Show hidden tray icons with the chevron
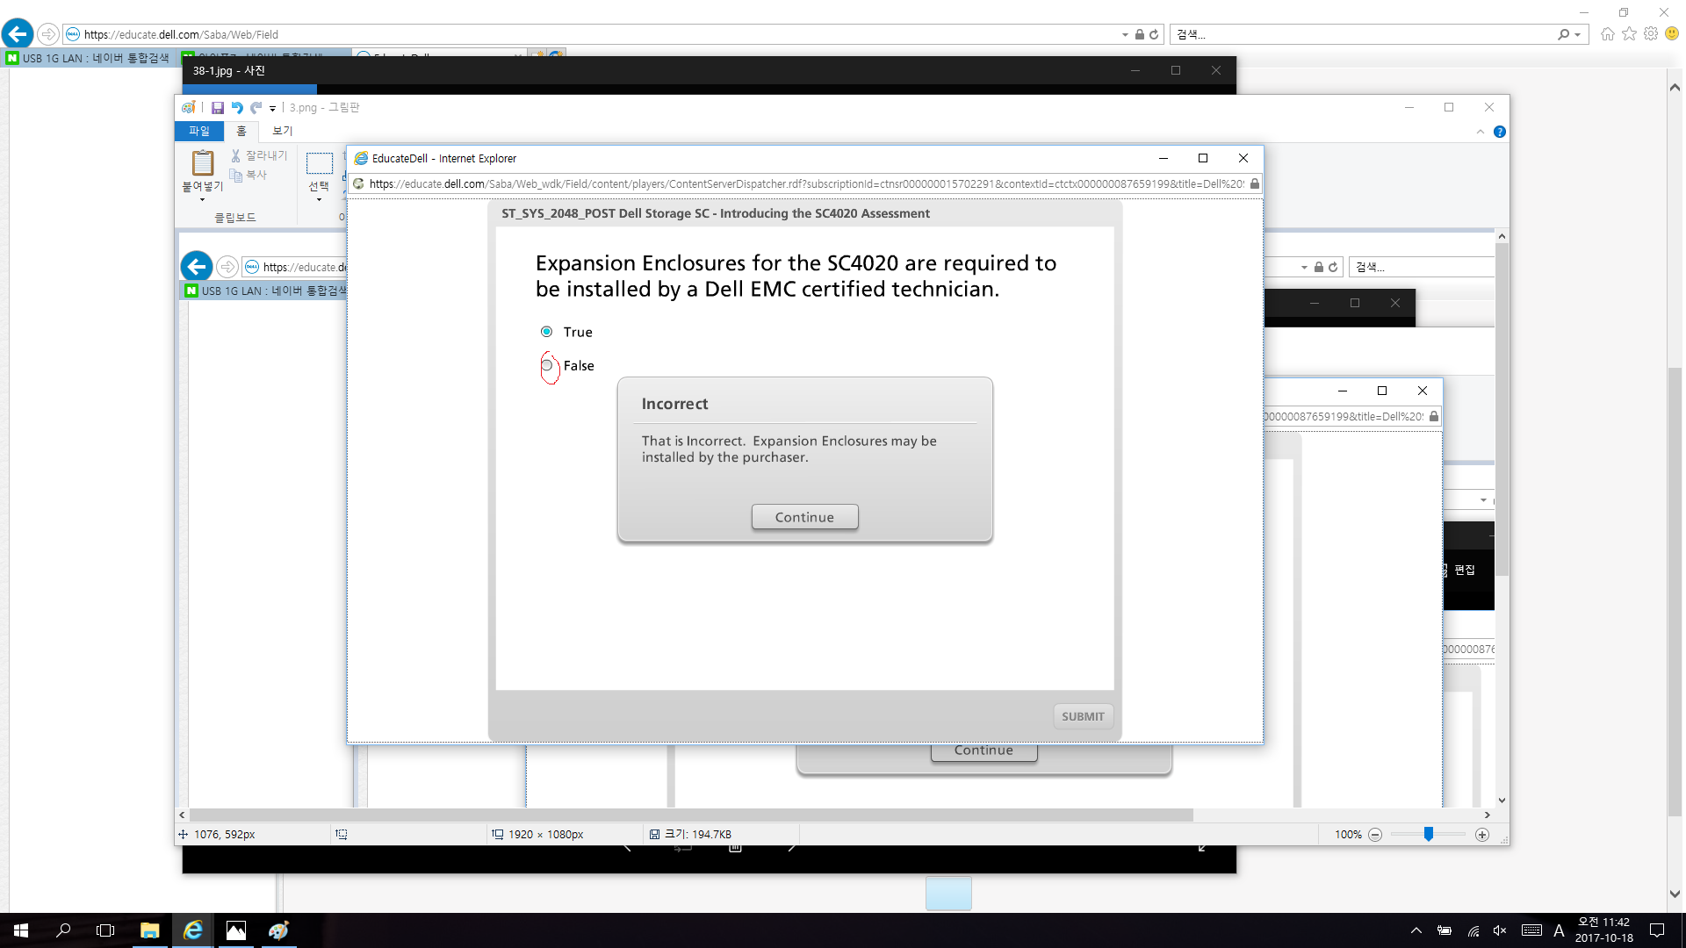The image size is (1686, 948). (x=1416, y=930)
